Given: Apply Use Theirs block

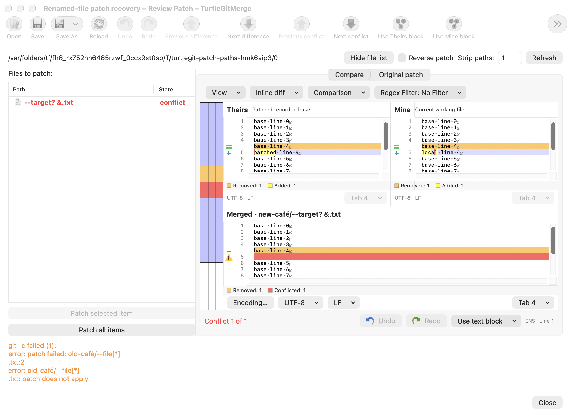Looking at the screenshot, I should 401,24.
